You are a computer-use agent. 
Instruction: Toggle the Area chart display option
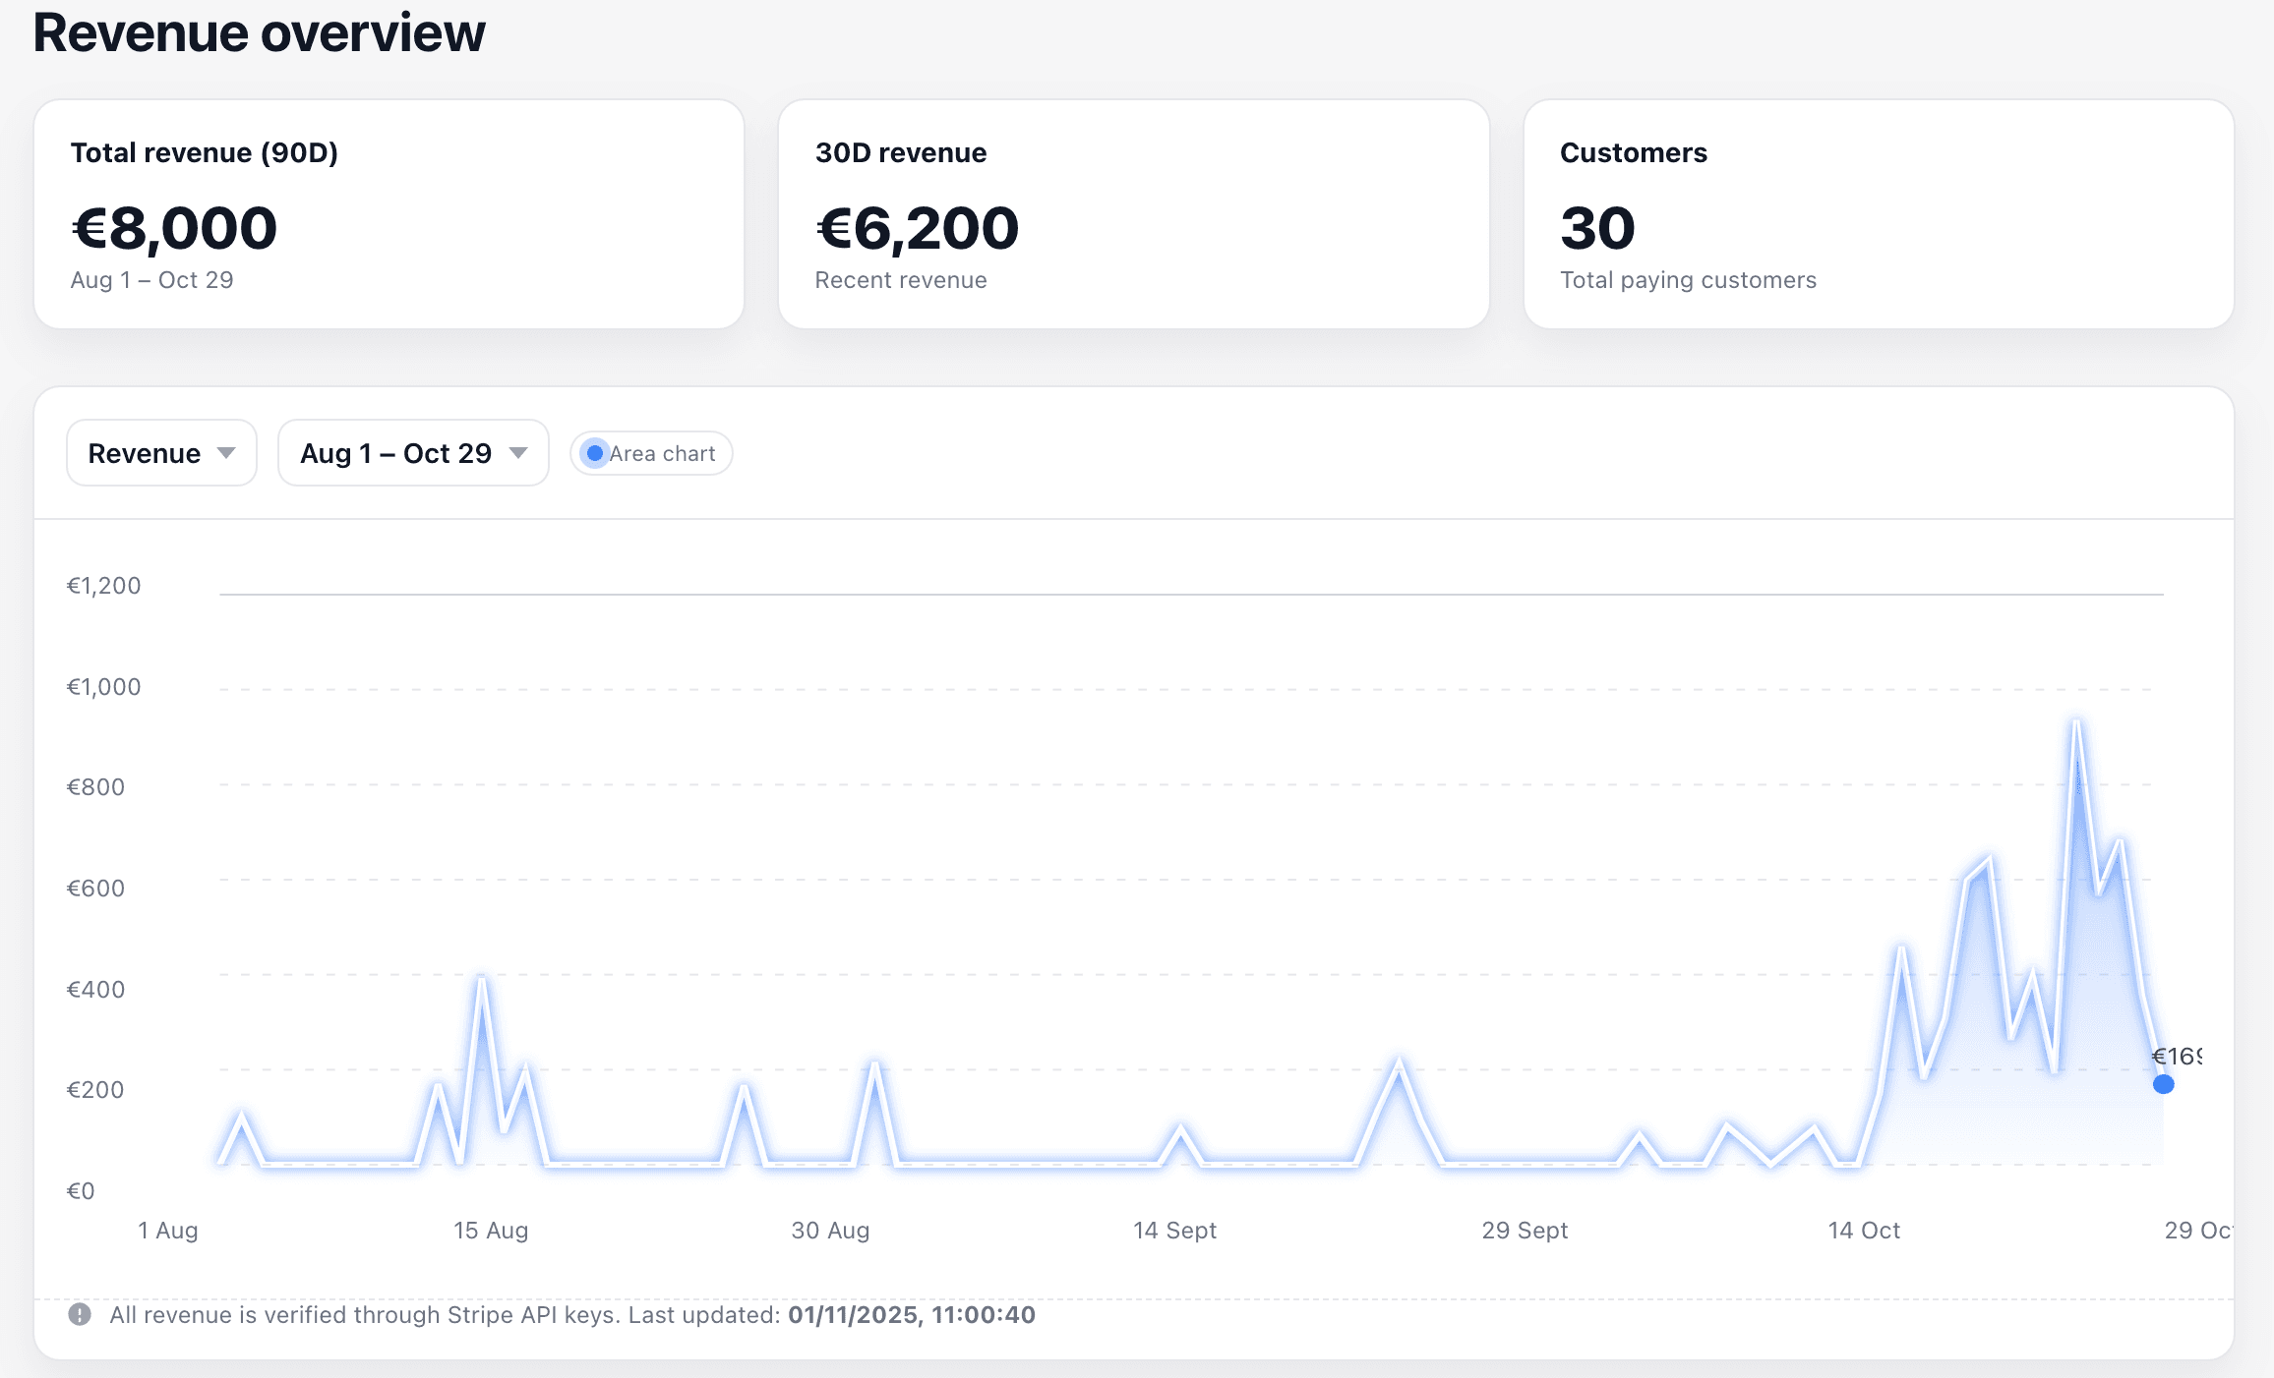click(650, 453)
